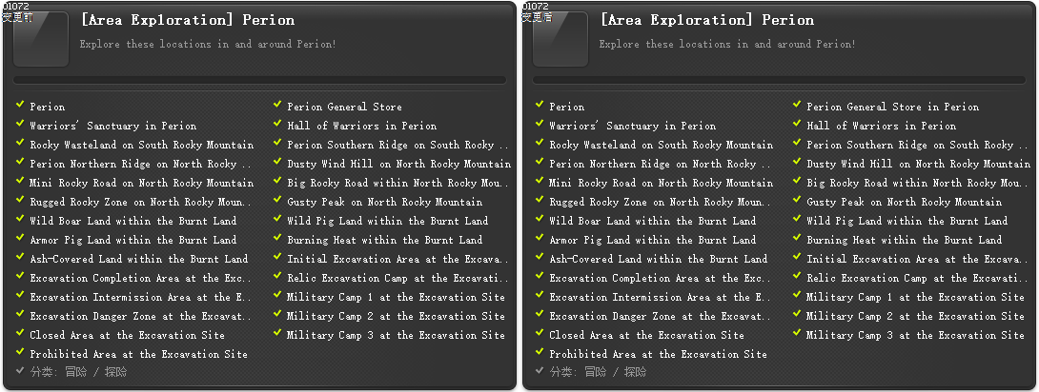Click the left panel's '[Area Exploration] Perion' title
The height and width of the screenshot is (392, 1039).
tap(187, 20)
